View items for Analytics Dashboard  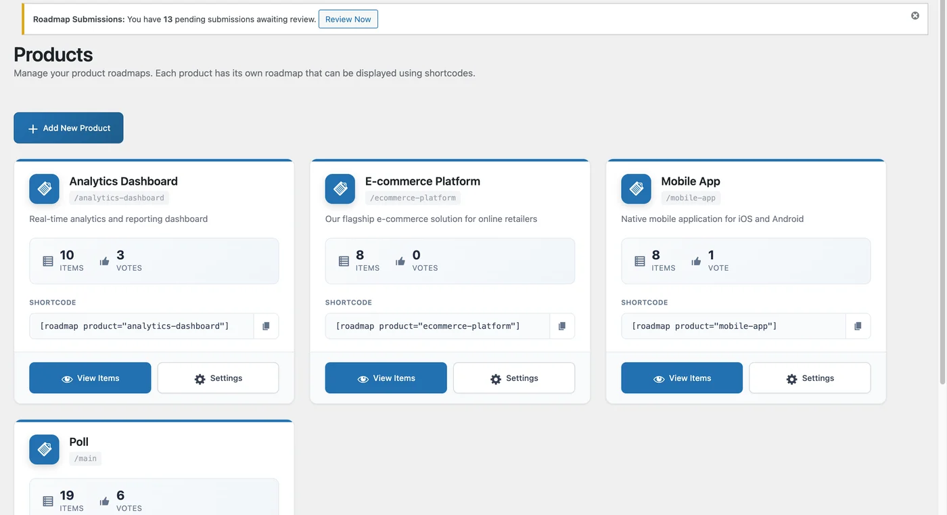point(90,378)
